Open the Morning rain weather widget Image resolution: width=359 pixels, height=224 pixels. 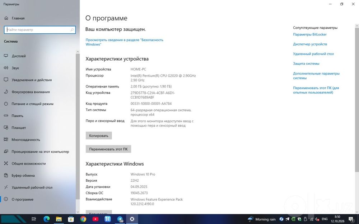tap(262, 219)
